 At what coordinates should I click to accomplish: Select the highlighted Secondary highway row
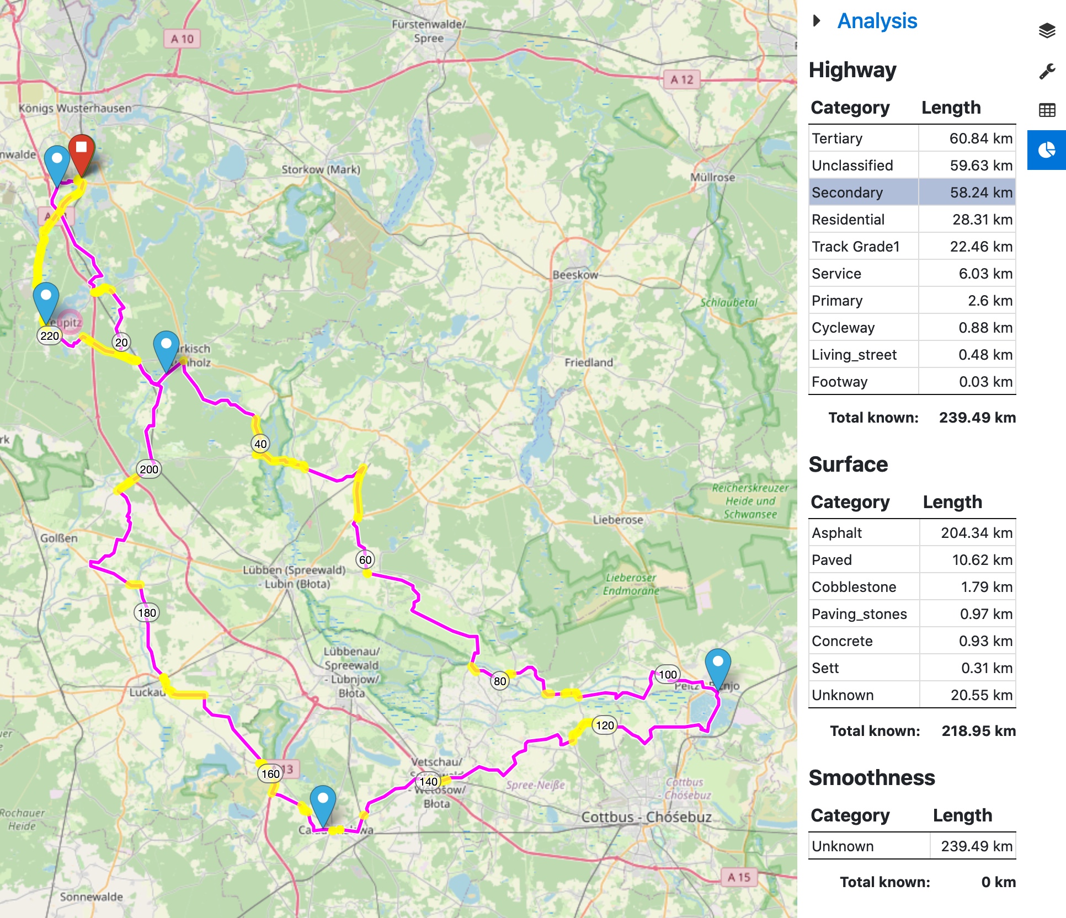(912, 193)
